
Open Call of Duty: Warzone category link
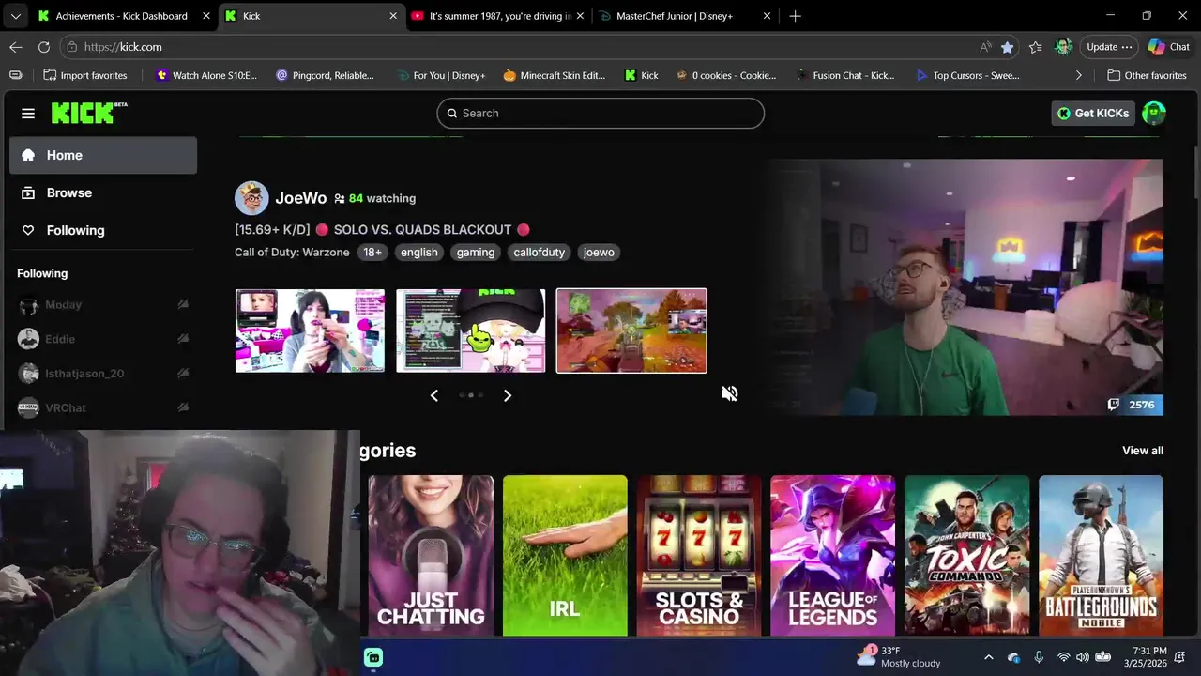292,252
